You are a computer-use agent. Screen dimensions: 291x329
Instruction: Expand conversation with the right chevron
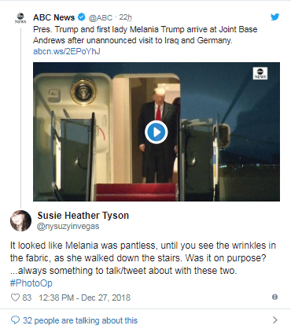coord(274,320)
